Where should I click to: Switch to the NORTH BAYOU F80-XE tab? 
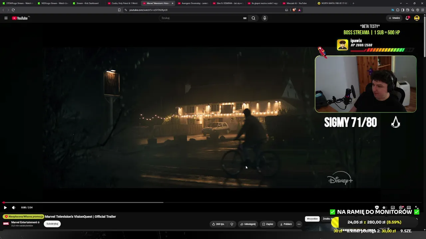[333, 3]
